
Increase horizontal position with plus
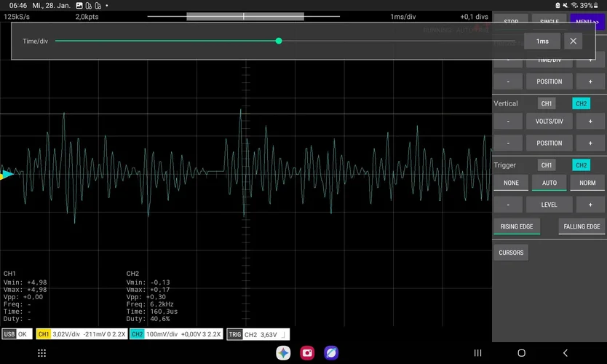590,82
